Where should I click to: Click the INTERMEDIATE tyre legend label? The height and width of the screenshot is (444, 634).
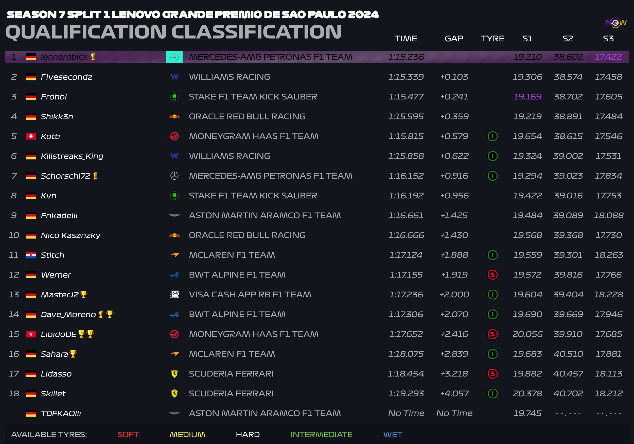click(x=321, y=434)
